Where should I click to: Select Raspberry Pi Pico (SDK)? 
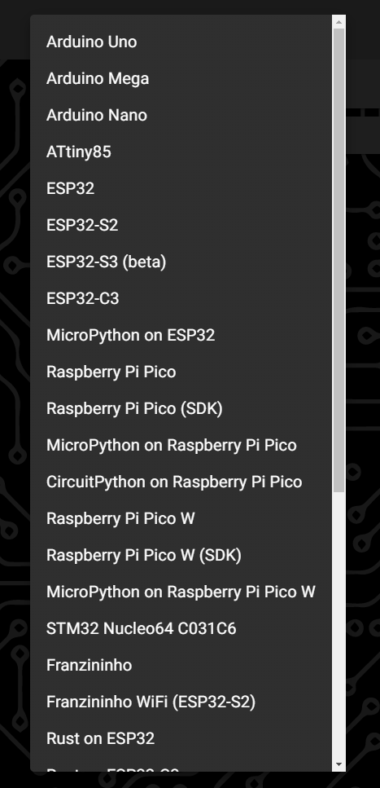pyautogui.click(x=181, y=408)
